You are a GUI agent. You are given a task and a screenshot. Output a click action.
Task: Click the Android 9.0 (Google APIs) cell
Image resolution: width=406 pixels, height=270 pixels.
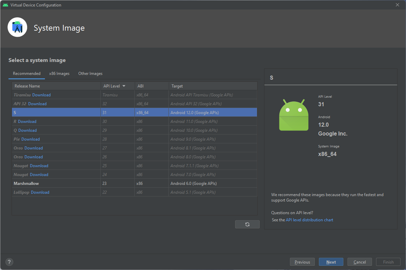(x=213, y=139)
